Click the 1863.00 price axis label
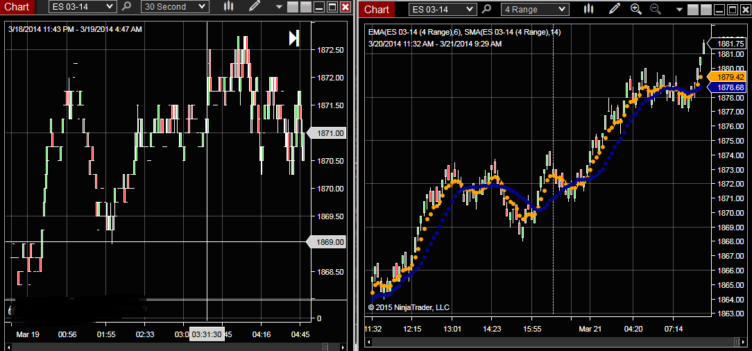Image resolution: width=752 pixels, height=351 pixels. coord(732,314)
